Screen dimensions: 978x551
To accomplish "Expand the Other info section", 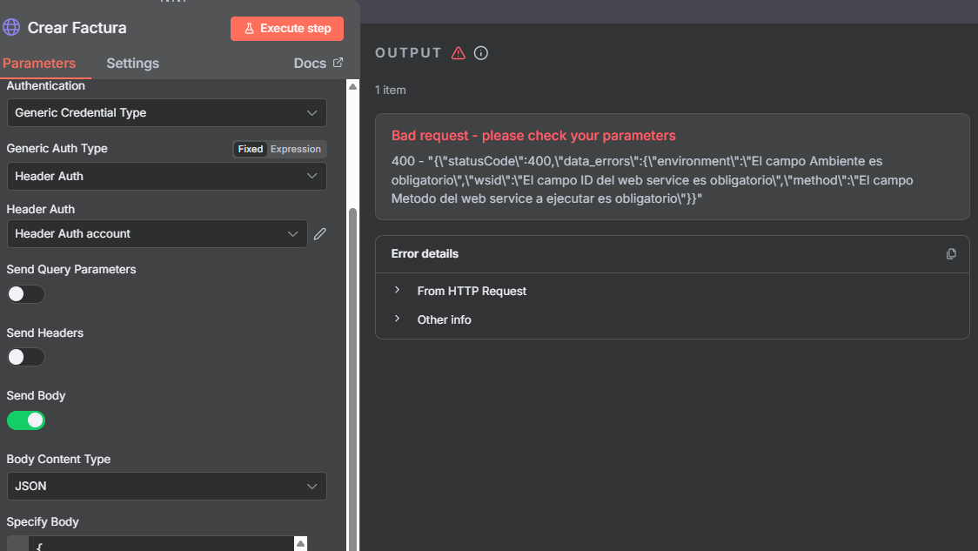I will point(444,319).
